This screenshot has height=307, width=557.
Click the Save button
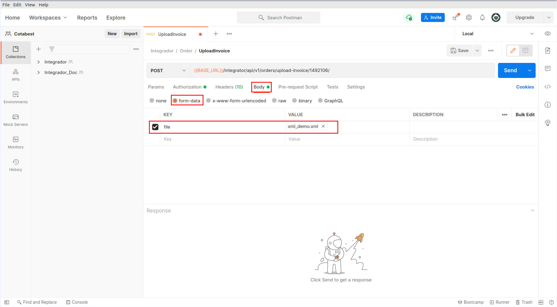coord(460,51)
